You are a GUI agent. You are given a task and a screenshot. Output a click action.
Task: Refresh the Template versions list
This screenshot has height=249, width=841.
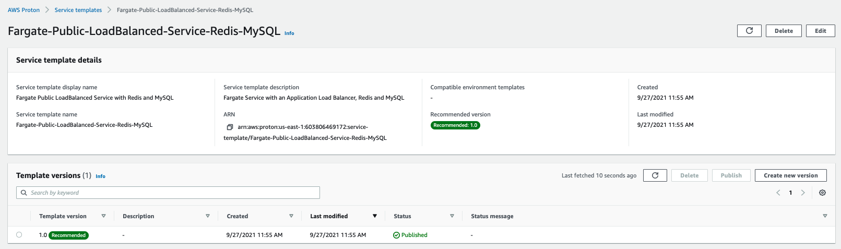point(655,175)
